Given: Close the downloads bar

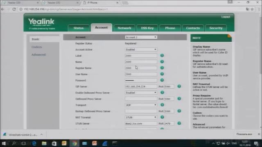Looking at the screenshot, I should coord(259,134).
